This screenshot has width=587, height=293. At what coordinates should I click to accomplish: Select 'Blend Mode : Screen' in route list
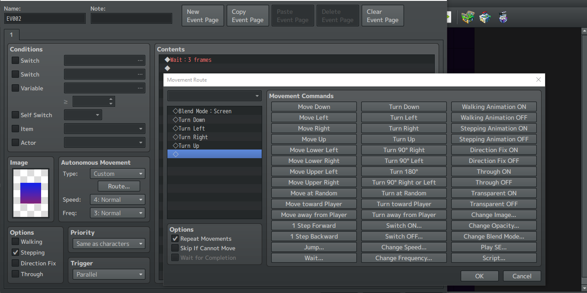tap(215, 111)
